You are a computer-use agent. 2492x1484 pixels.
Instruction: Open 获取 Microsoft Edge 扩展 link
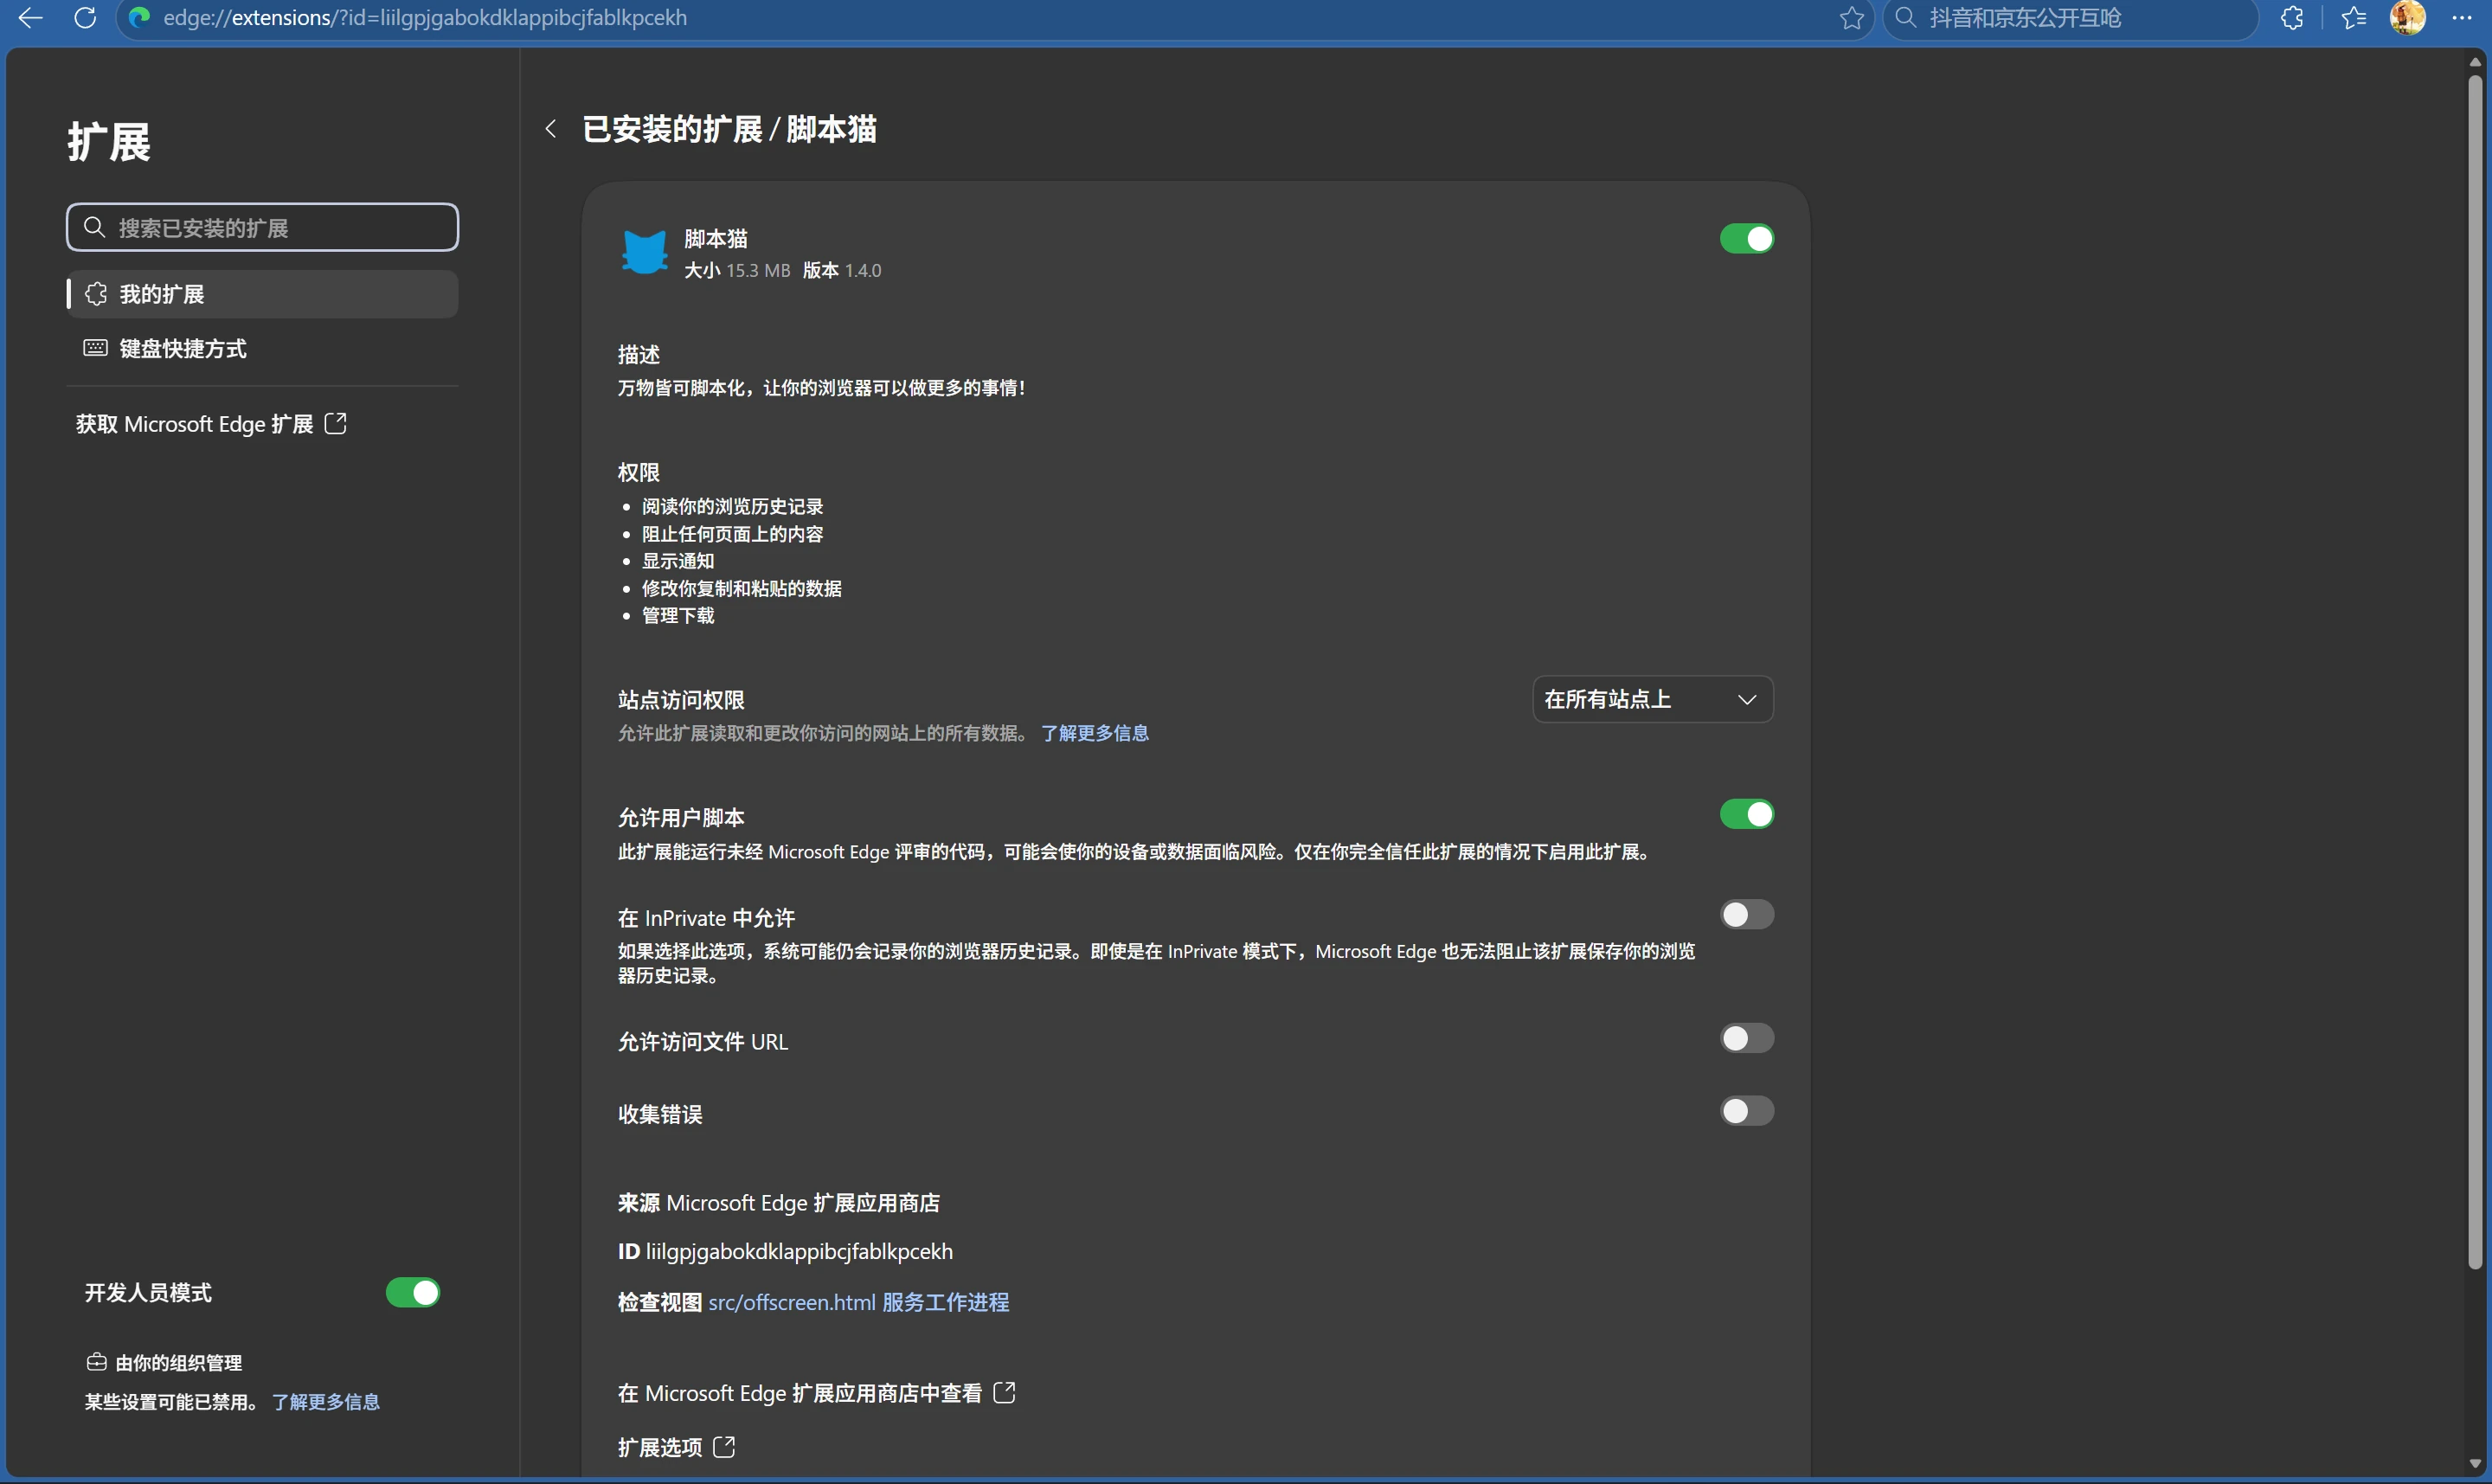tap(211, 424)
